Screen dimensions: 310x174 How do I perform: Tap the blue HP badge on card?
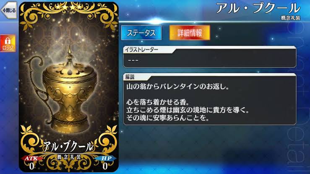[x=107, y=158]
